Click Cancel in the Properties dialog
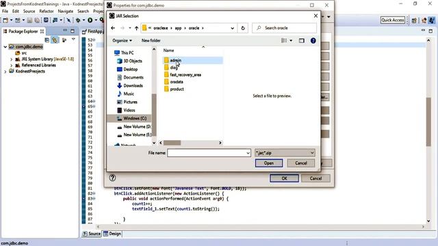This screenshot has height=246, width=438. pos(315,178)
